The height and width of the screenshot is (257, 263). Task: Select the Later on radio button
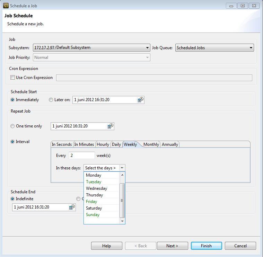coord(51,100)
